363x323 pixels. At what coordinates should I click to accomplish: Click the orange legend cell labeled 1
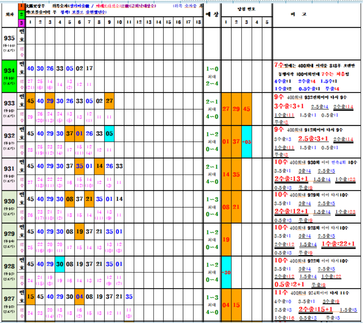21,6
